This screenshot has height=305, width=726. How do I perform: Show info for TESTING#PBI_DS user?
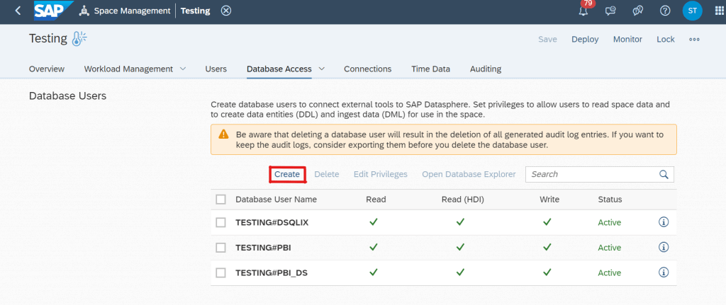[x=664, y=272]
